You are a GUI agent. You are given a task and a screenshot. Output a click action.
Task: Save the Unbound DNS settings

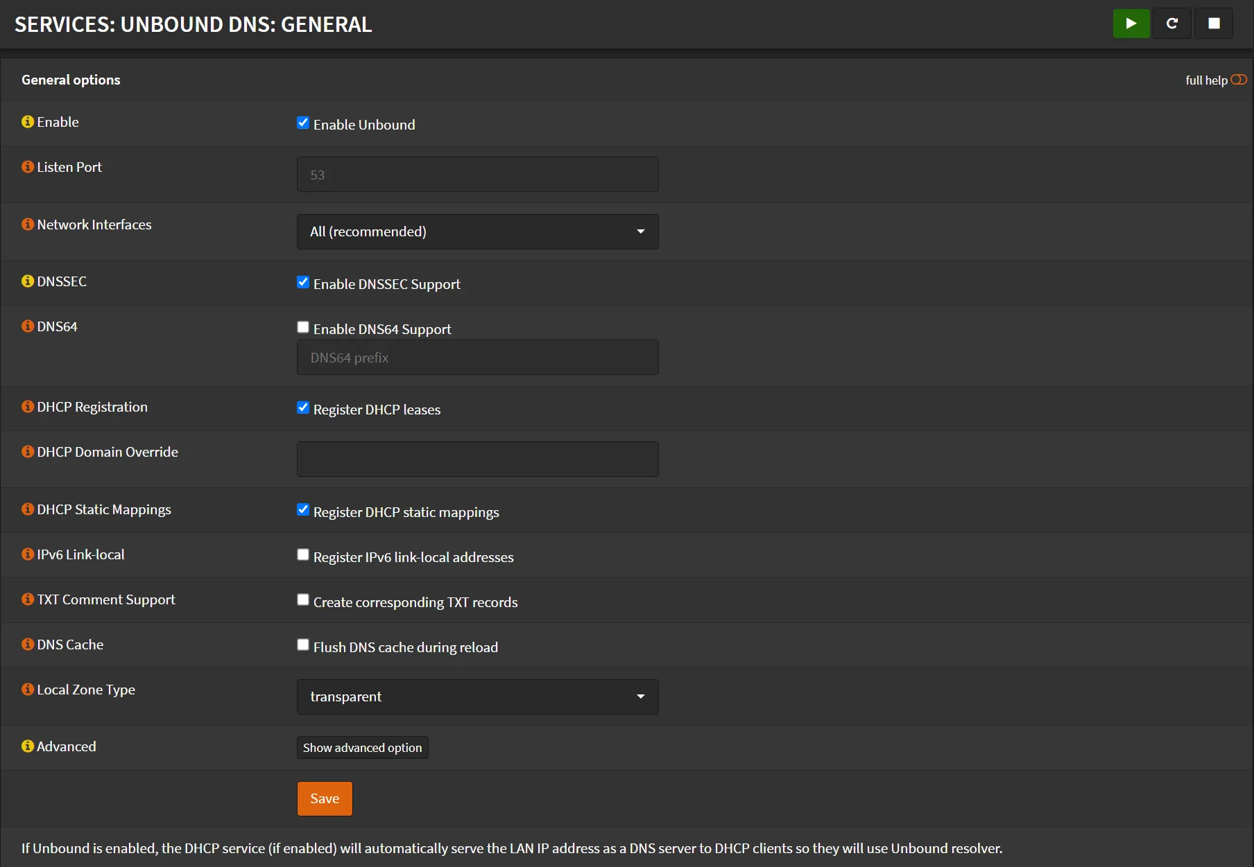click(x=325, y=798)
